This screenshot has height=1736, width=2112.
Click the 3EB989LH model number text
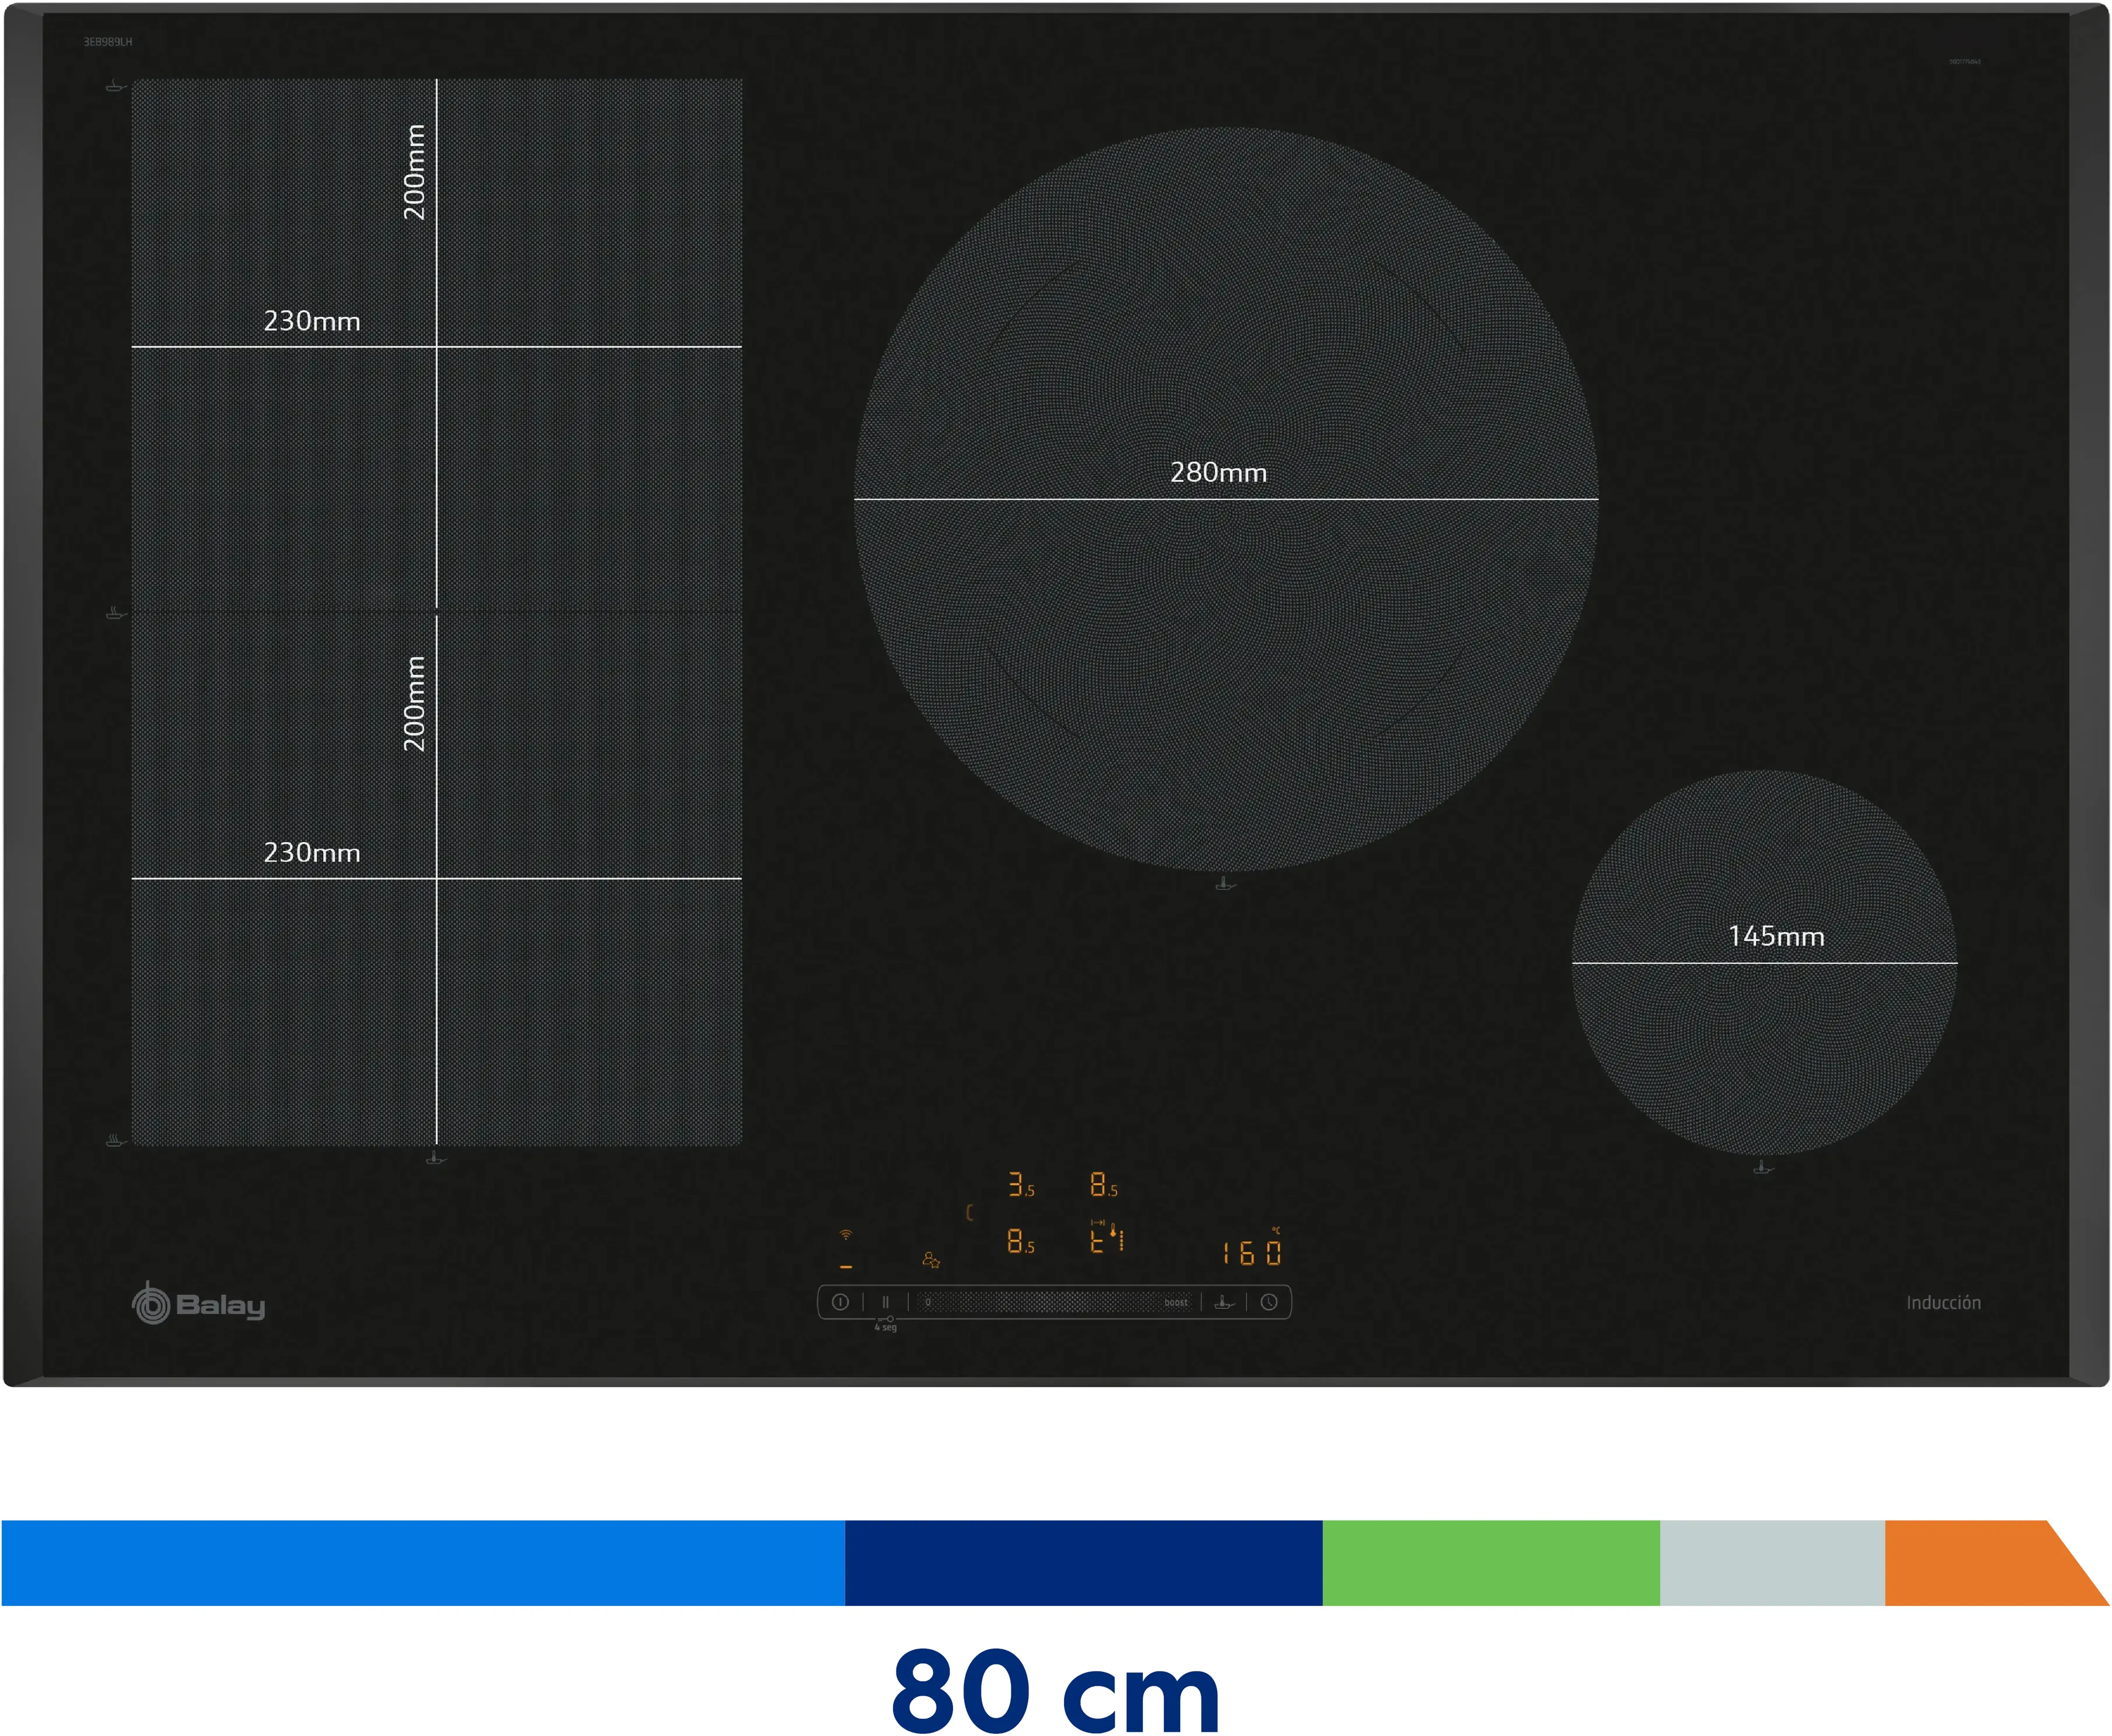[108, 42]
